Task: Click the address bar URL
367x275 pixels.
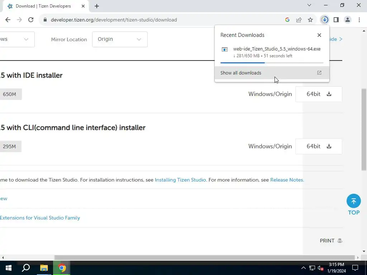Action: pos(114,20)
